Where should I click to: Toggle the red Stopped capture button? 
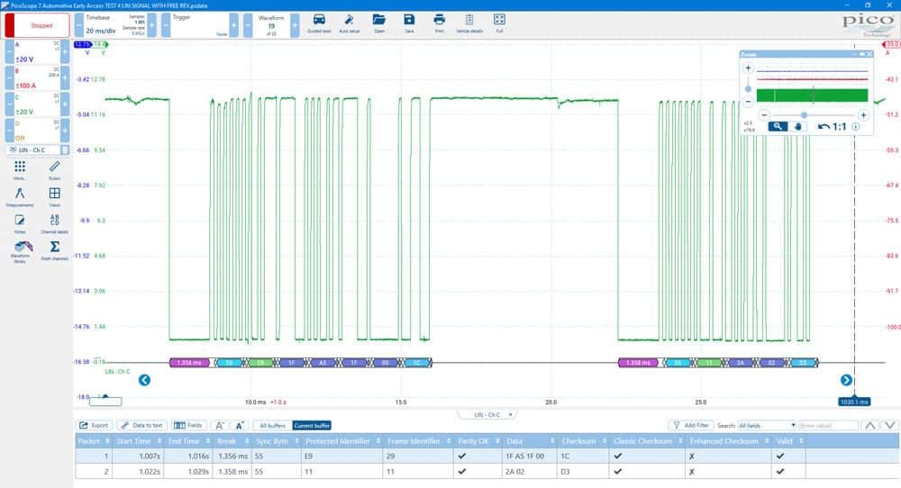point(37,25)
